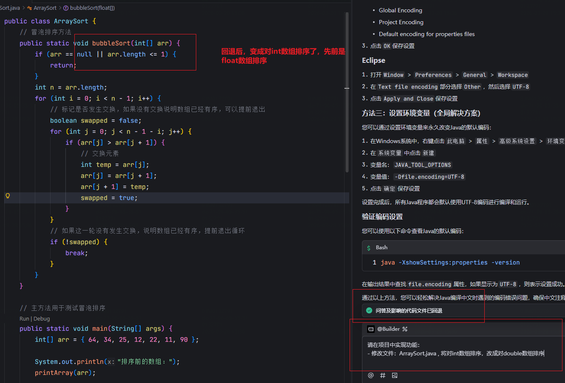Image resolution: width=565 pixels, height=383 pixels.
Task: Click 'printArray(arr);' line
Action: click(x=65, y=373)
